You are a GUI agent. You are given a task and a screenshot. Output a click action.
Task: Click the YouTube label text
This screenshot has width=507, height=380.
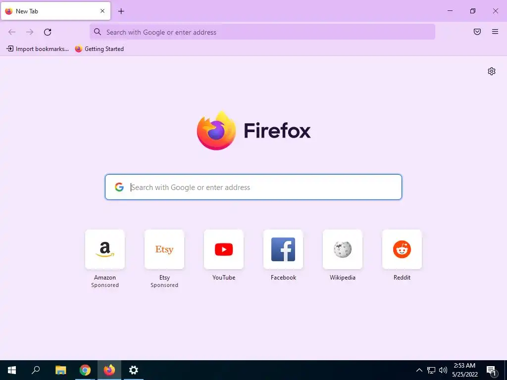[x=224, y=278]
